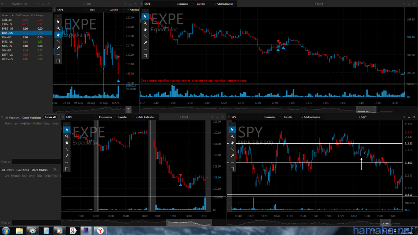418x235 pixels.
Task: Open the Watch List selector dropdown
Action: click(26, 10)
